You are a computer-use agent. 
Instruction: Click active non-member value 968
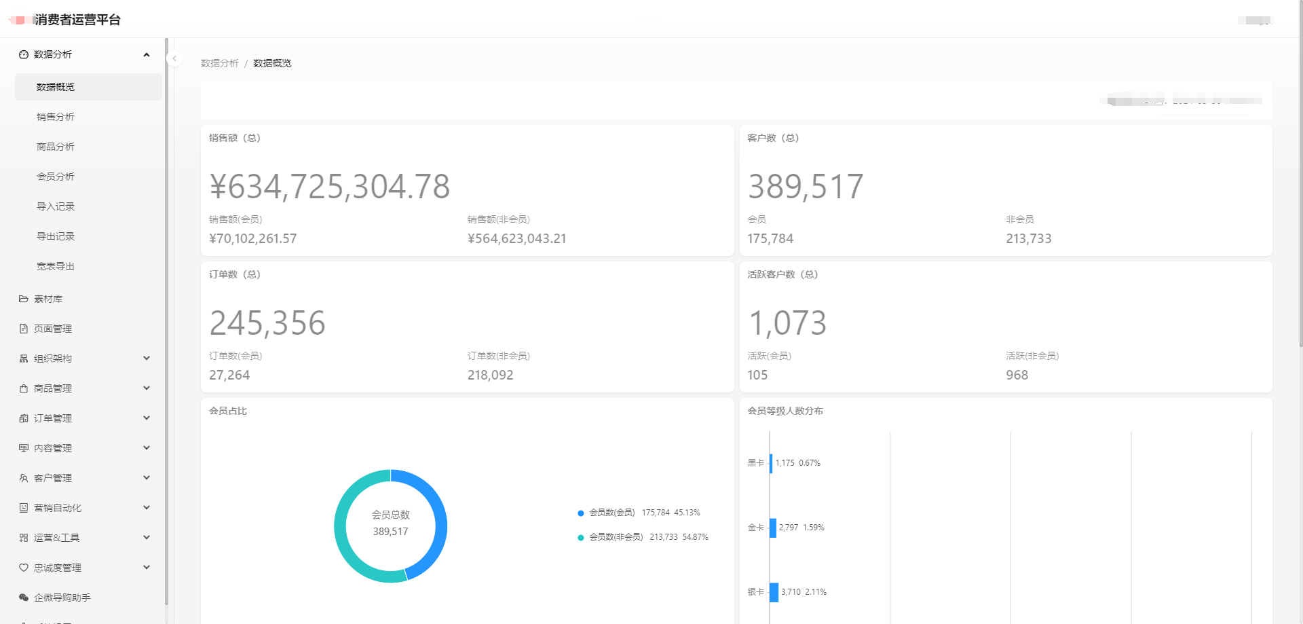click(1017, 375)
